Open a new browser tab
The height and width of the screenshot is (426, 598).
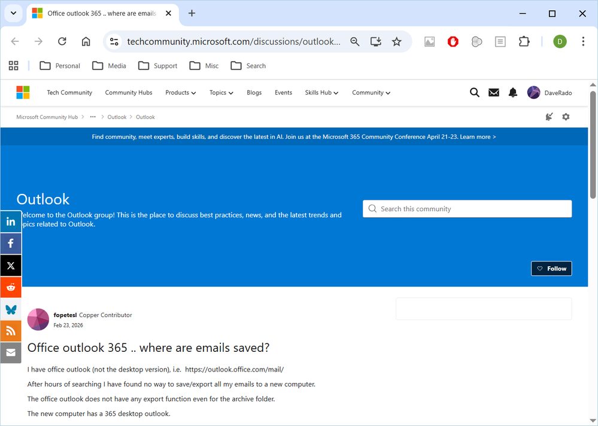192,13
